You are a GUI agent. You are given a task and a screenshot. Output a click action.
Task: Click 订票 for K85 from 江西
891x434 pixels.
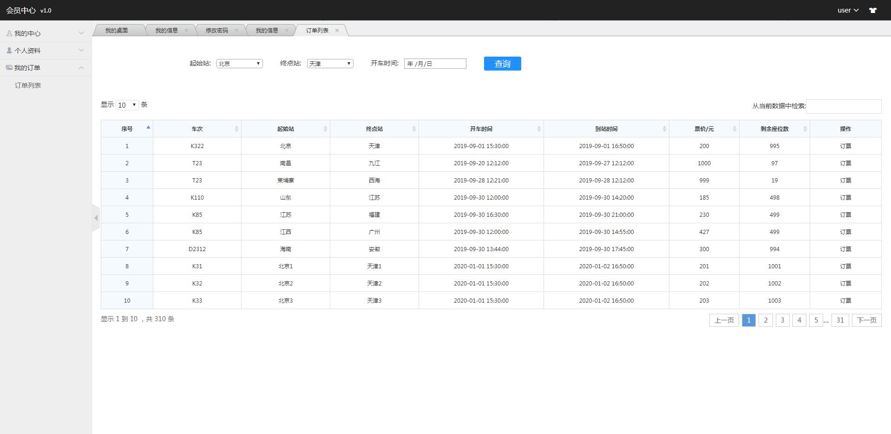(x=845, y=232)
